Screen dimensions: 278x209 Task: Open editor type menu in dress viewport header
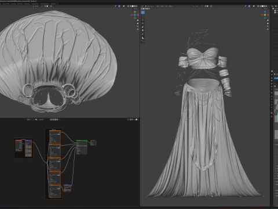click(142, 6)
